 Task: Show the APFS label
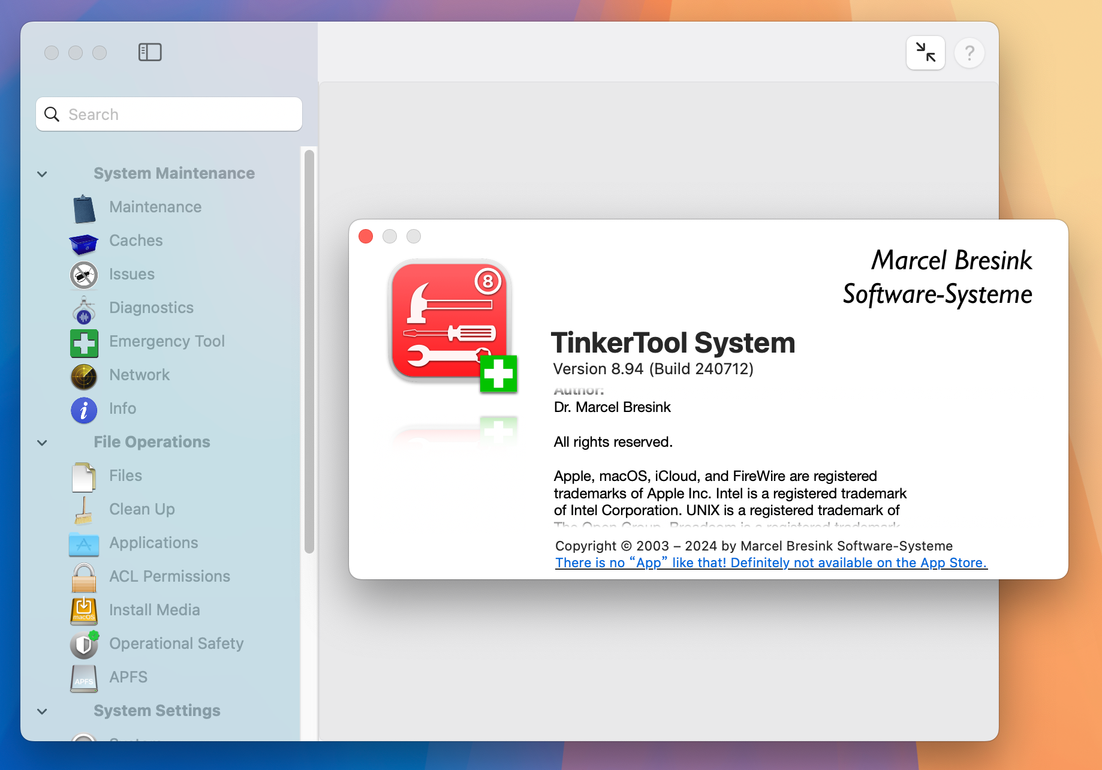coord(128,677)
